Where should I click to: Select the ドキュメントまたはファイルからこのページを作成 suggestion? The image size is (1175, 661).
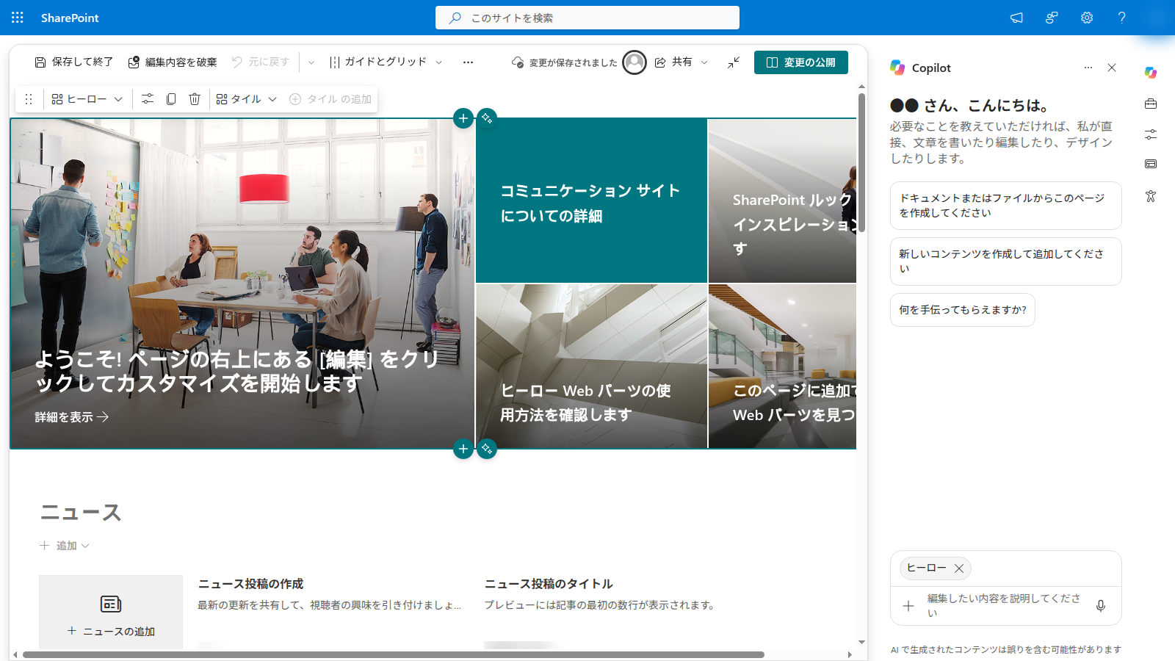[x=1006, y=206]
